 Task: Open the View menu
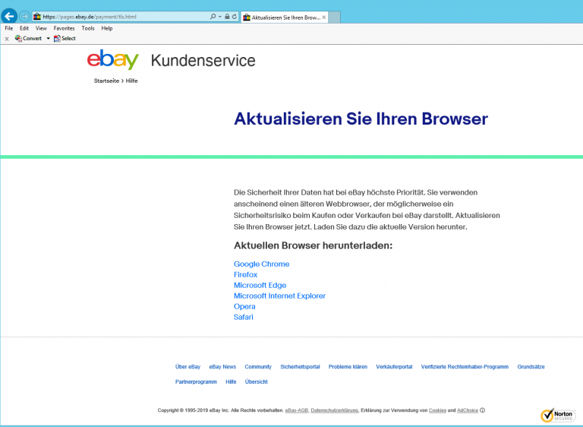click(x=41, y=28)
